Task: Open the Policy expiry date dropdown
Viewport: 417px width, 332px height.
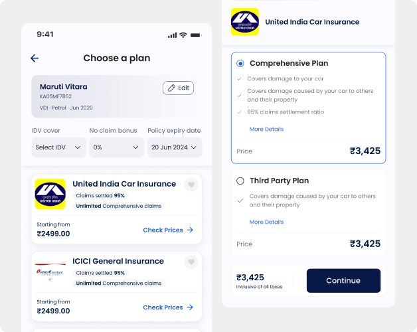Action: [x=174, y=147]
